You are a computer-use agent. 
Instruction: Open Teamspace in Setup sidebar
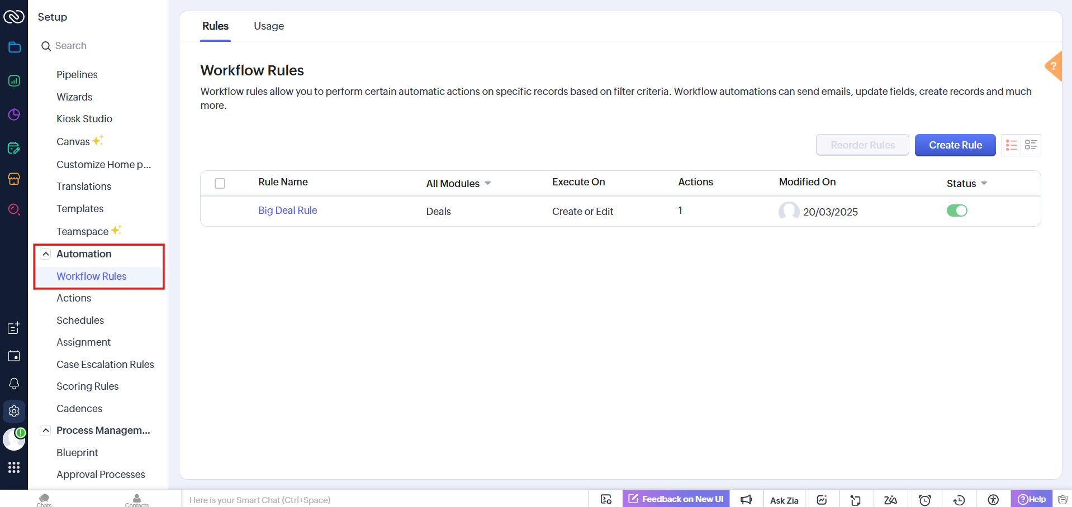pos(82,232)
